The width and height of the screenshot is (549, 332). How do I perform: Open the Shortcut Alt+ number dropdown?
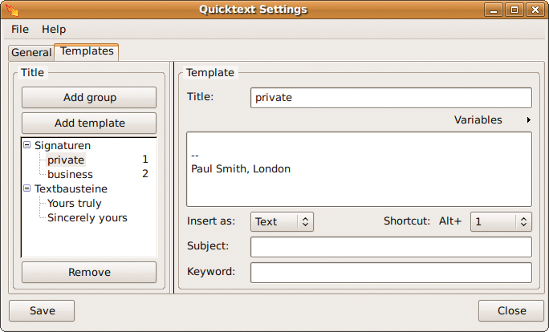coord(501,221)
